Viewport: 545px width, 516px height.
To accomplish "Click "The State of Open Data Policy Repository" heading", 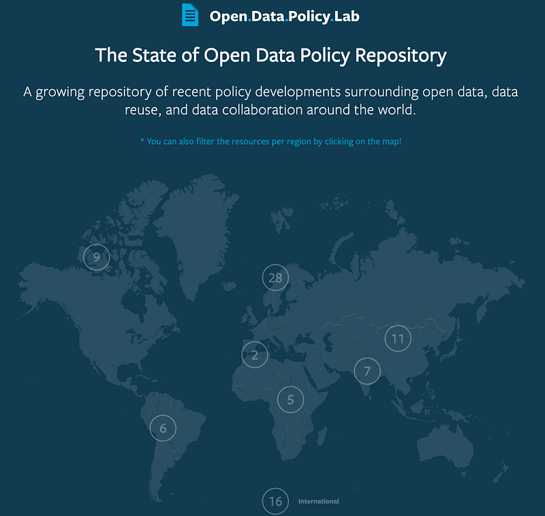I will coord(270,56).
